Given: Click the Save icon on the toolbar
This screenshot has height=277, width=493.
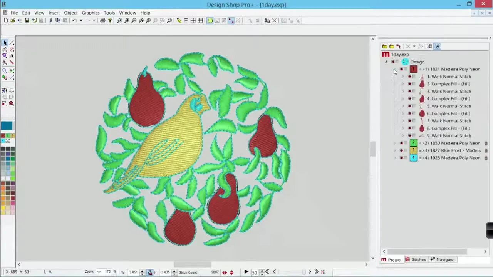Looking at the screenshot, I should tap(27, 20).
